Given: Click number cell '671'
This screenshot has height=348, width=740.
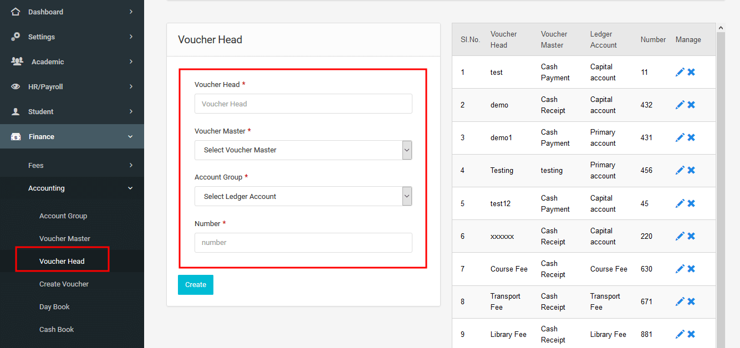Looking at the screenshot, I should tap(646, 301).
